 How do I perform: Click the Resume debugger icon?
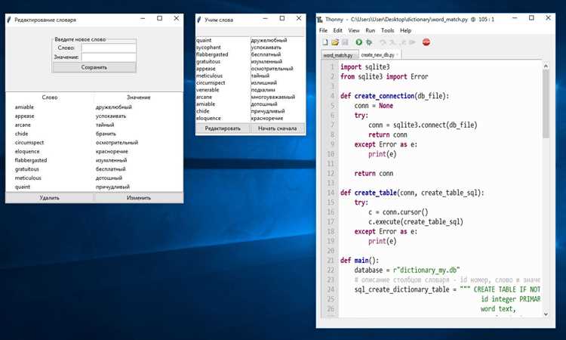pos(412,42)
